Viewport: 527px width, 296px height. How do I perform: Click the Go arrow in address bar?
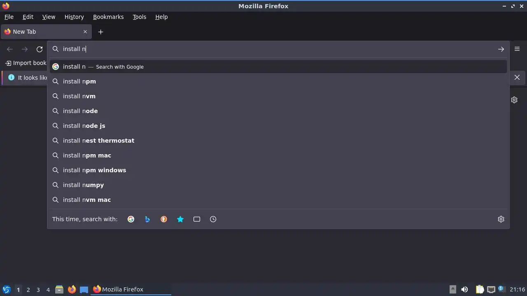coord(501,49)
